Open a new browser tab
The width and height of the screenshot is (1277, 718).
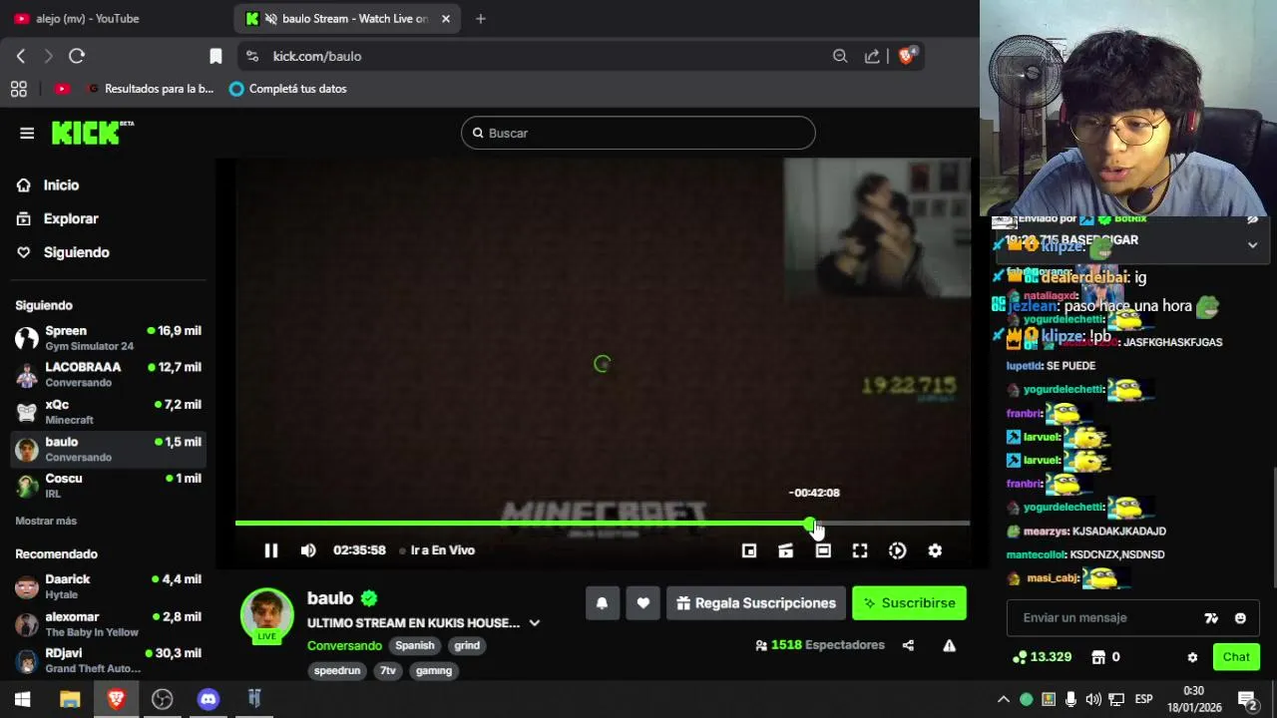coord(481,18)
